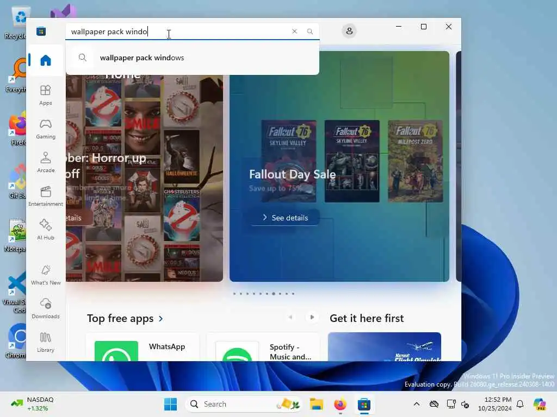Open the Apps section in sidebar
This screenshot has height=417, width=557.
click(x=46, y=95)
